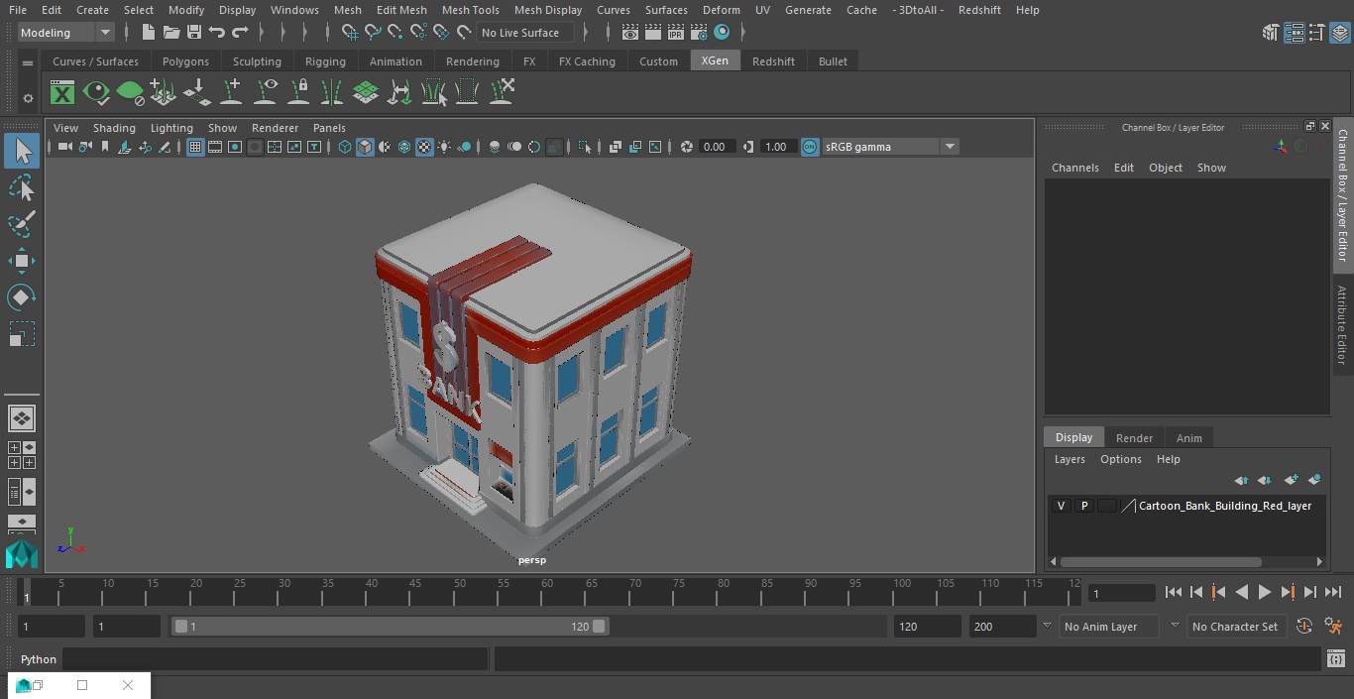Open the File menu
This screenshot has width=1354, height=699.
pos(18,10)
